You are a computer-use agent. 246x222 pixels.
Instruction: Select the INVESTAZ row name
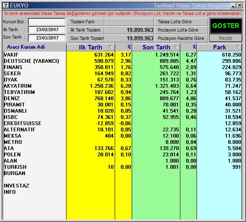coord(17,186)
